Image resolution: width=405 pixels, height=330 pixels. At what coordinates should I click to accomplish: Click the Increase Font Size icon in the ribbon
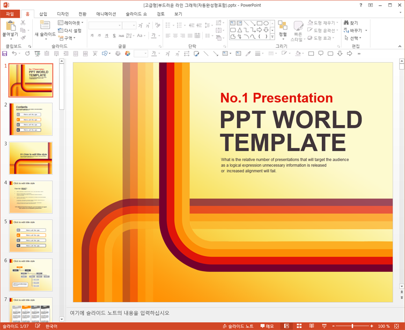tap(140, 25)
